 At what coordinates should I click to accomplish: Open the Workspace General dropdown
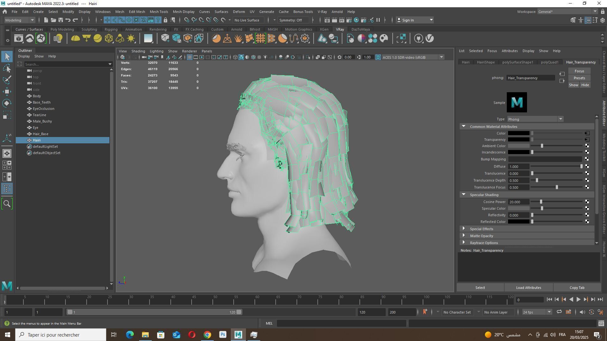click(x=567, y=12)
